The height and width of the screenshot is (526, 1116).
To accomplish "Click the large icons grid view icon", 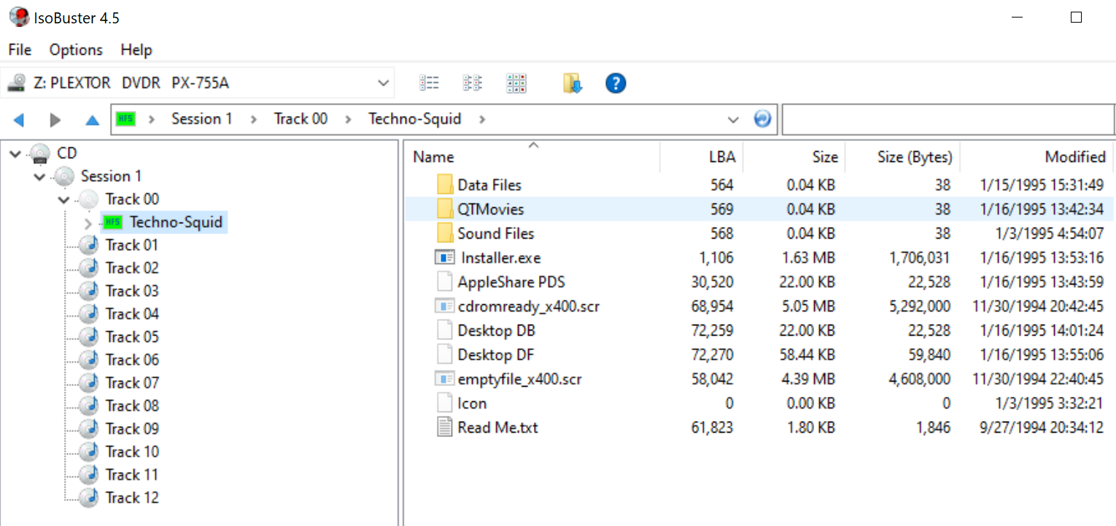I will [x=516, y=83].
